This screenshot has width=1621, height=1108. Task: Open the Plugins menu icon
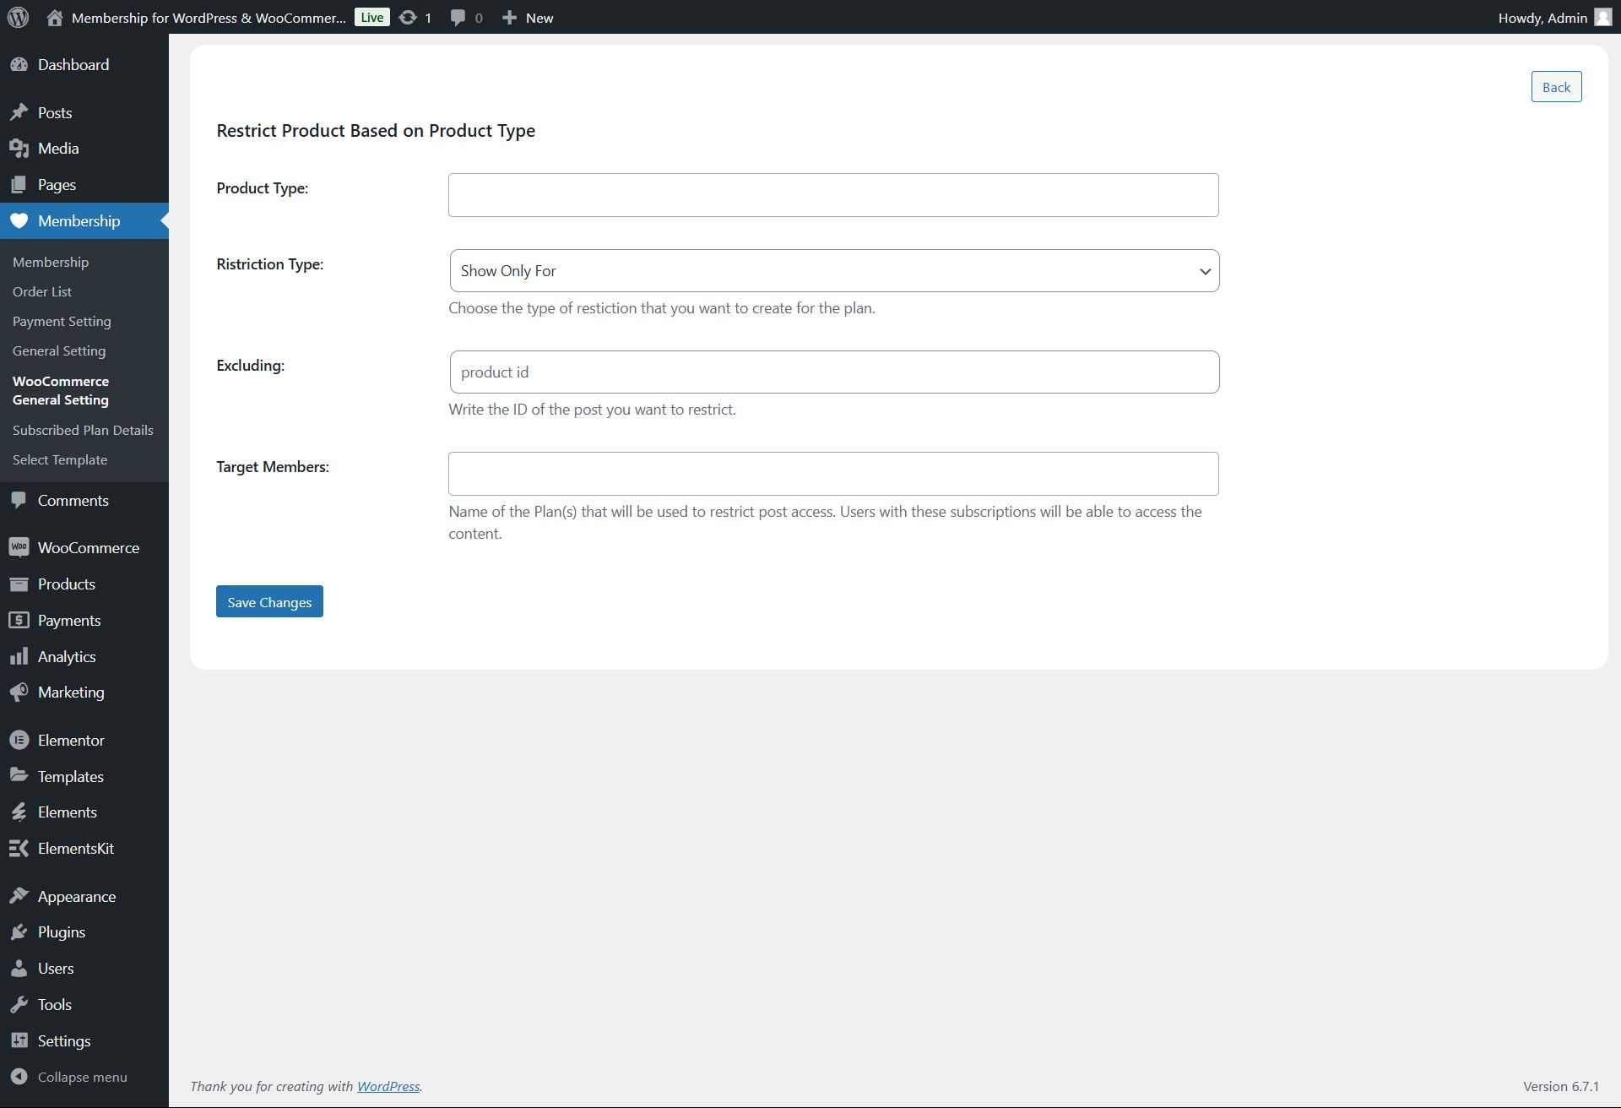pyautogui.click(x=19, y=932)
